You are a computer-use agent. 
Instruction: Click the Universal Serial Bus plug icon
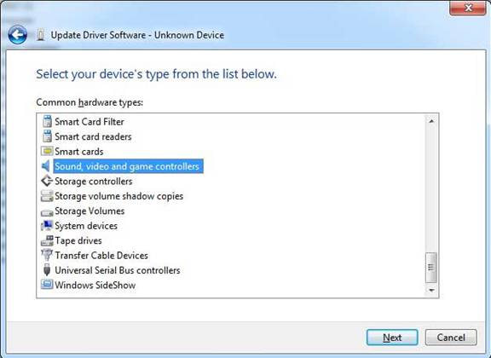coord(47,270)
